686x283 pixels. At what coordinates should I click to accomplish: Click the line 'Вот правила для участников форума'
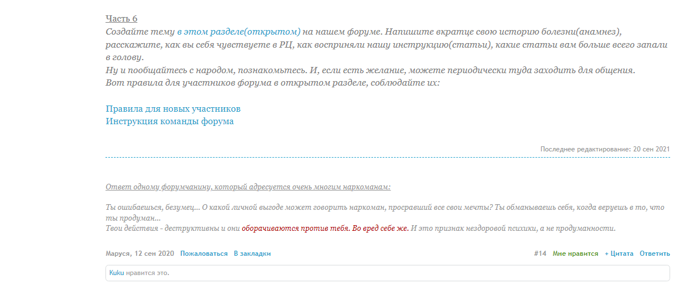[273, 83]
